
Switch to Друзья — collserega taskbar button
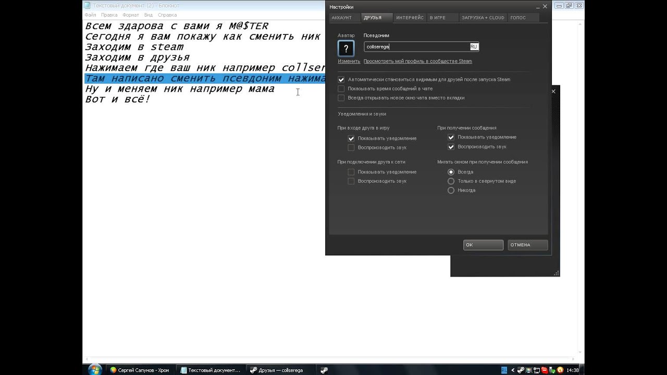(280, 370)
